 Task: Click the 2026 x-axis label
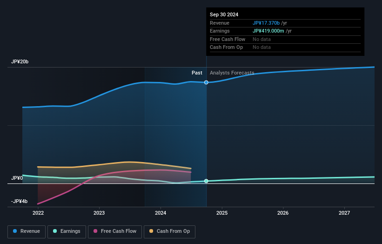click(283, 213)
